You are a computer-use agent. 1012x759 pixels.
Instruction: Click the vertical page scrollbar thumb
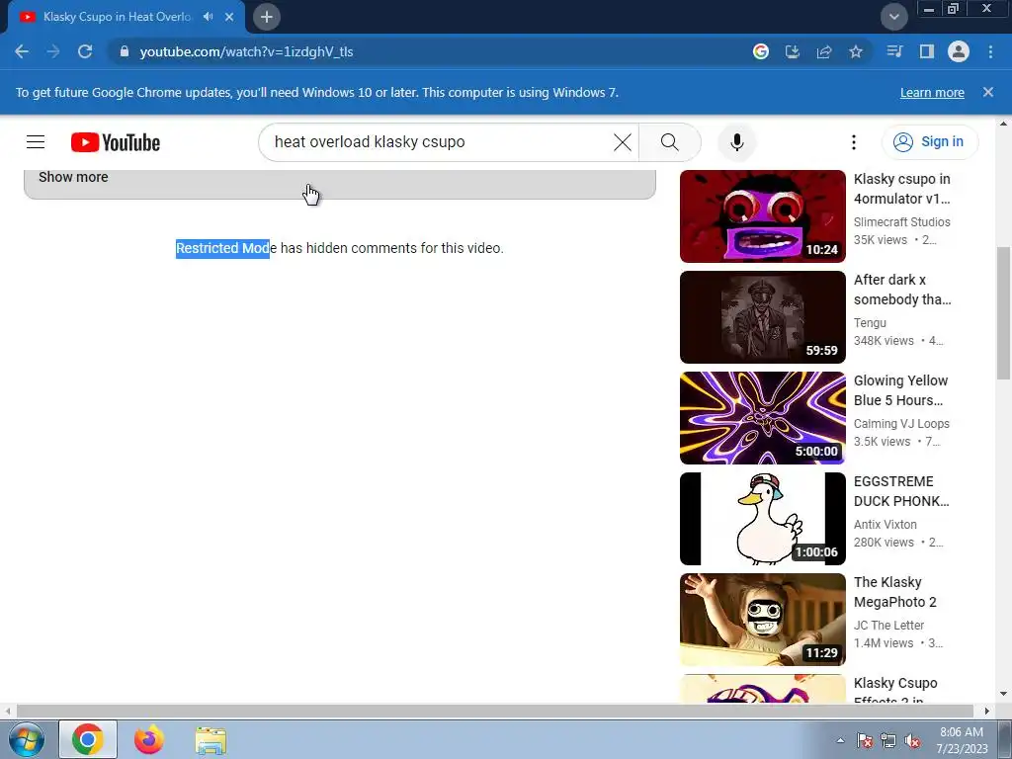tap(1003, 313)
